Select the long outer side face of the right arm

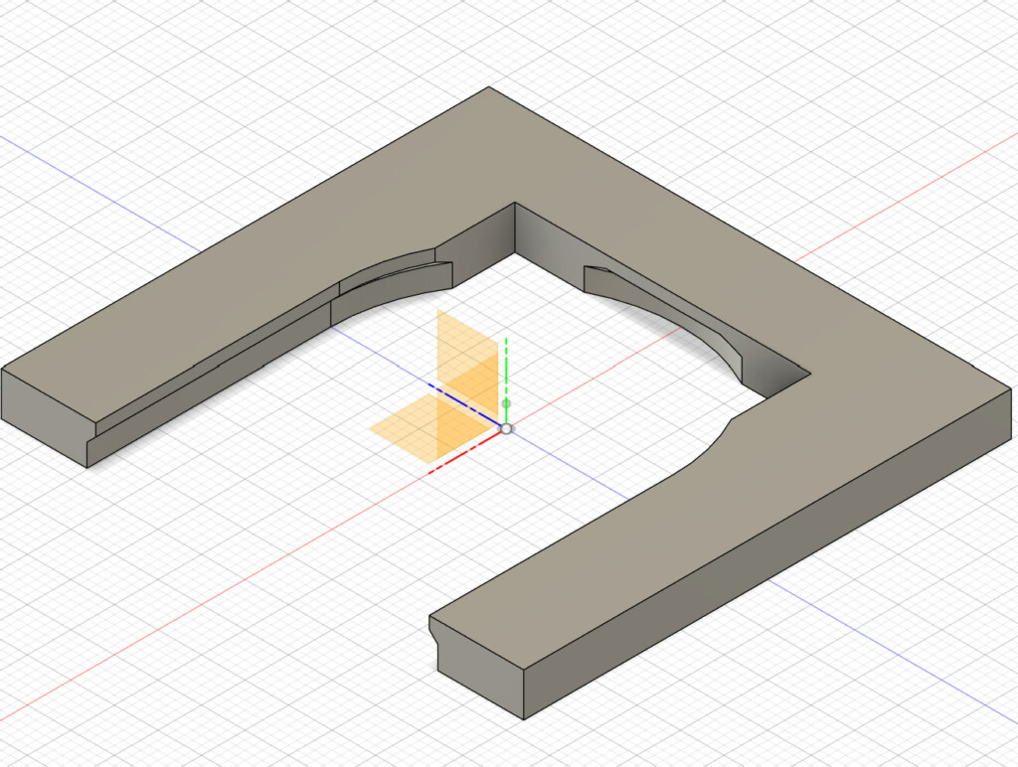coord(767,553)
